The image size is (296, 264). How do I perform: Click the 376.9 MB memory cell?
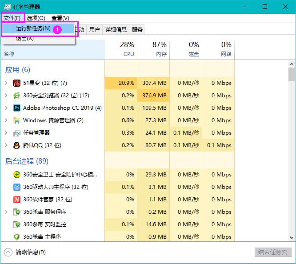[153, 96]
